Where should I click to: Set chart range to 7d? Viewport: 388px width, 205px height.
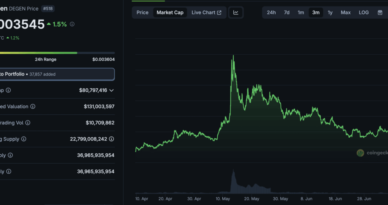(287, 13)
